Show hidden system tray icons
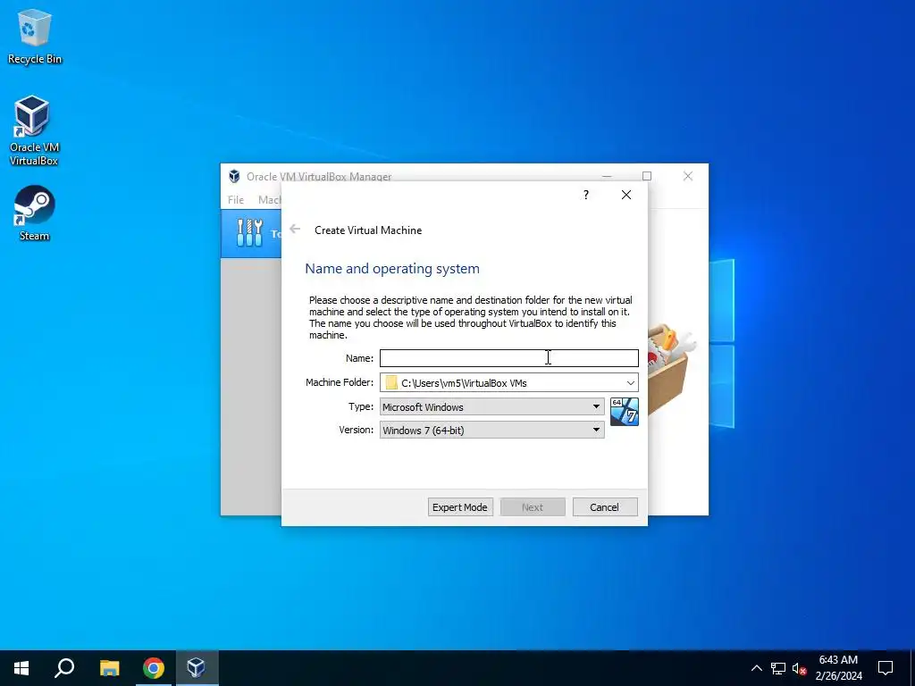 pos(756,668)
